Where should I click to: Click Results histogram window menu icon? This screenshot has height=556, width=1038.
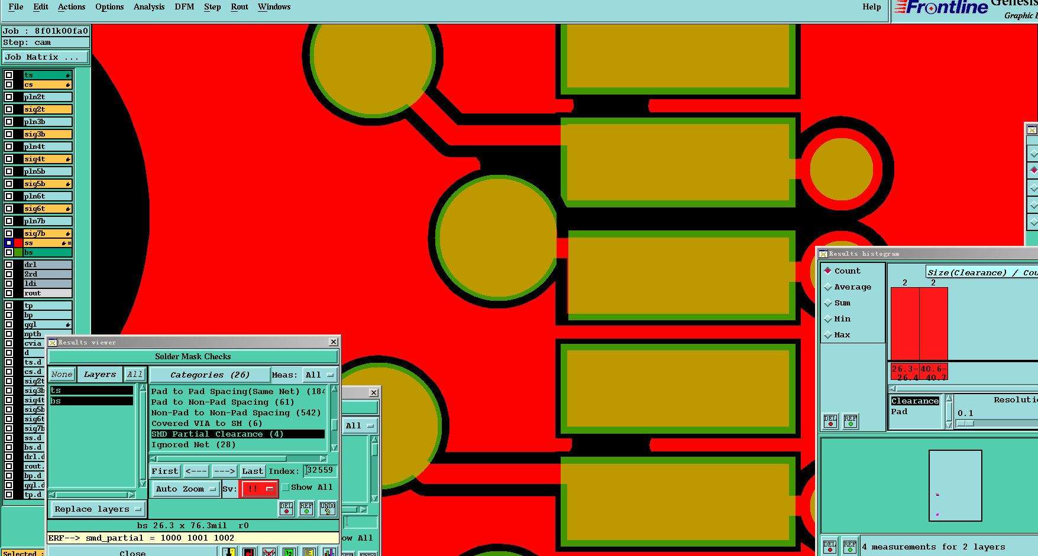[823, 254]
